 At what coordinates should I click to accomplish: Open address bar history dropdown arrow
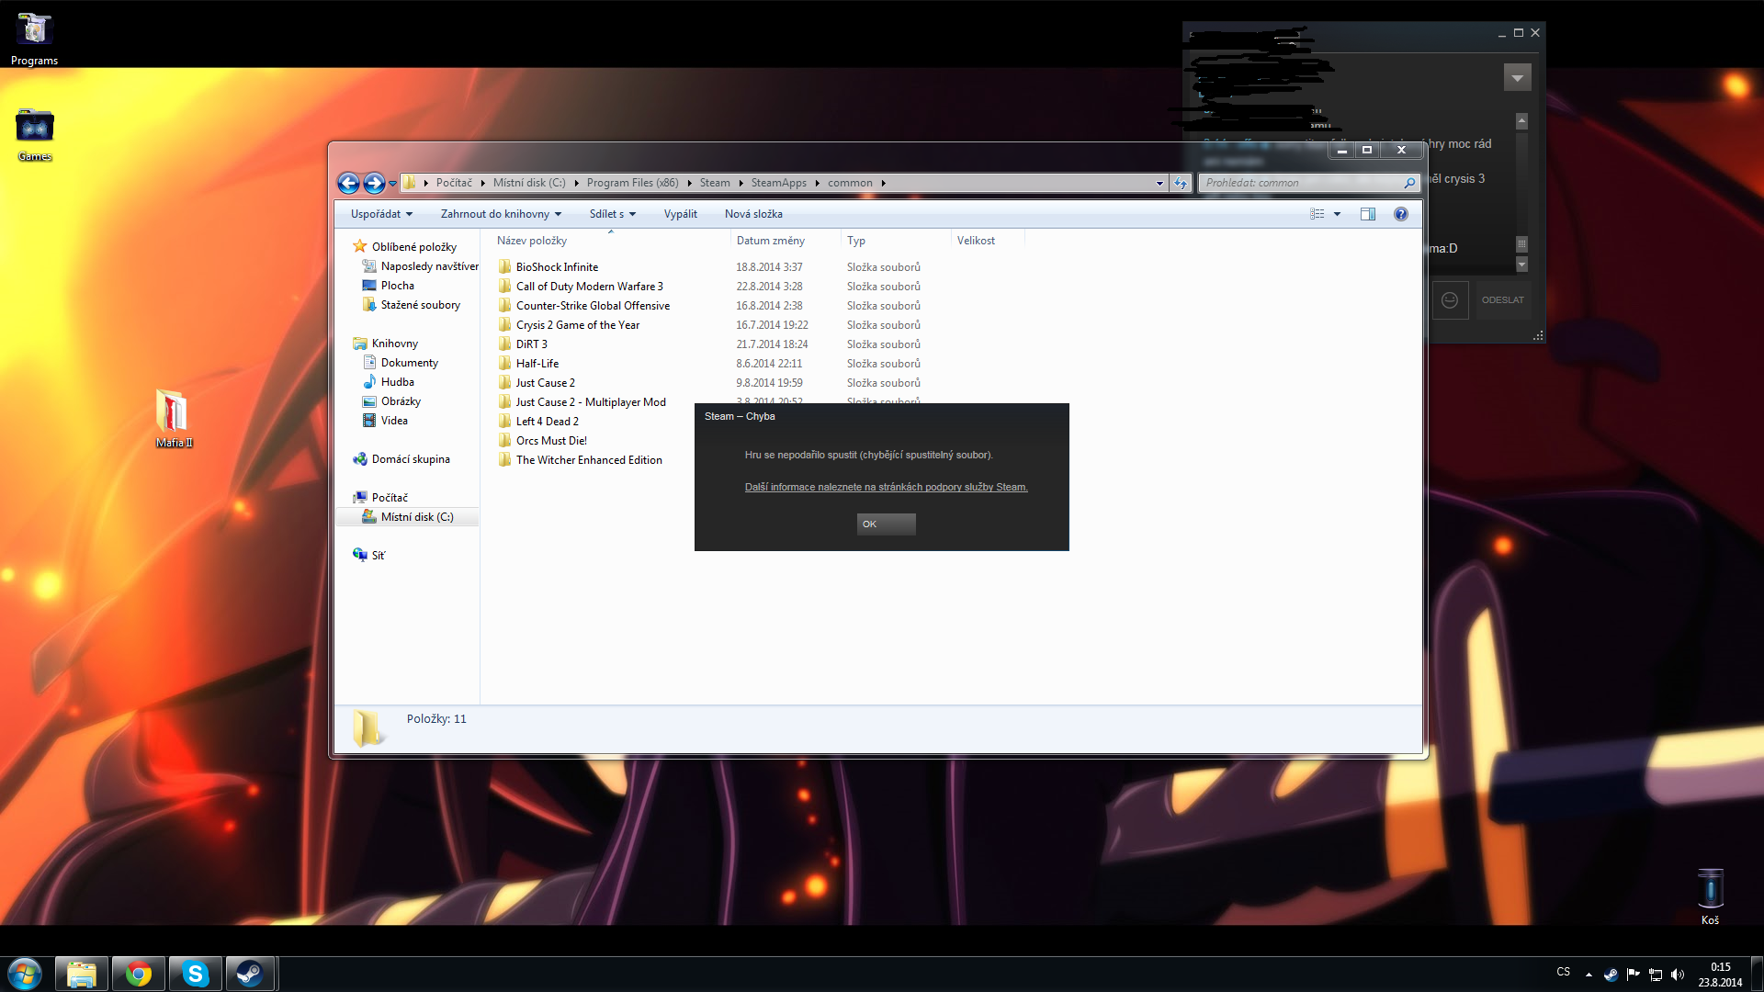[1159, 183]
